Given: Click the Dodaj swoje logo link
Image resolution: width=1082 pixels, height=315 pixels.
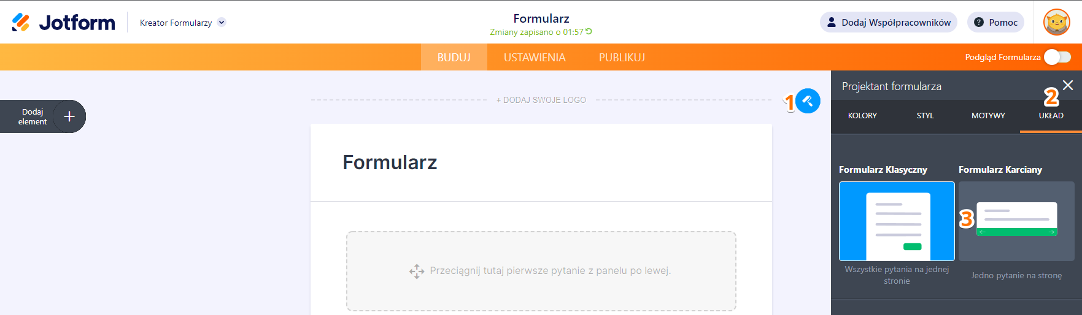Looking at the screenshot, I should coord(541,100).
